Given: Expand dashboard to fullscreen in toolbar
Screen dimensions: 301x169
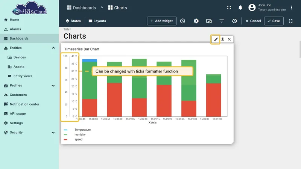Looking at the screenshot, I should [x=290, y=21].
